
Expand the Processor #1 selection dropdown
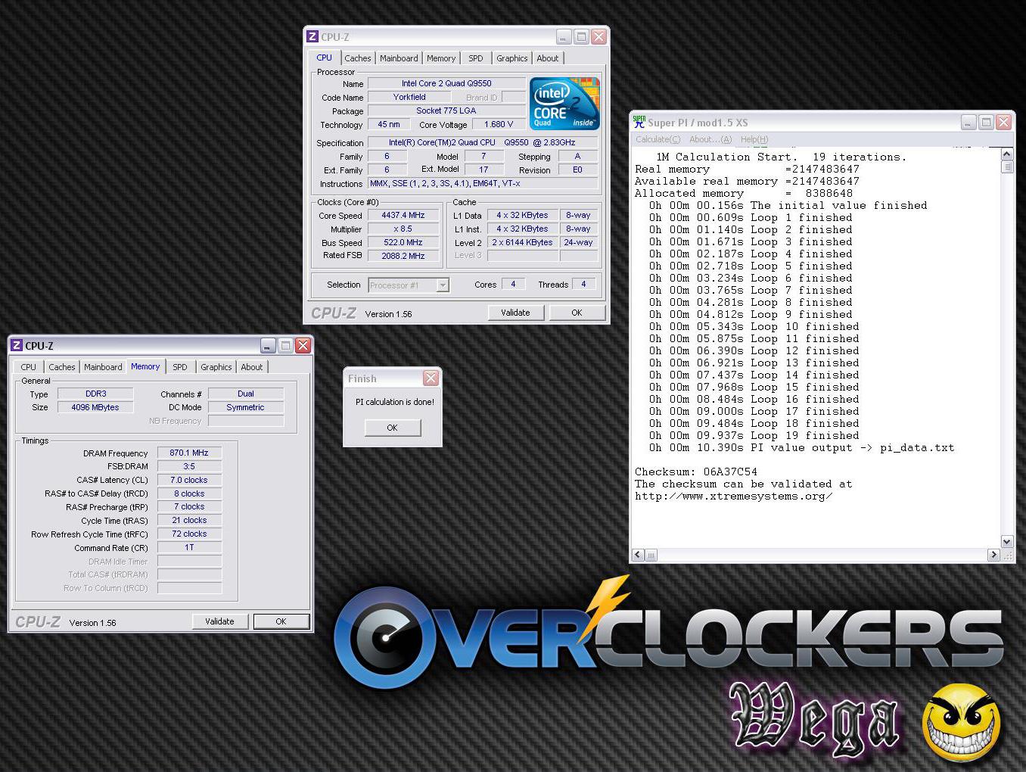[x=443, y=285]
